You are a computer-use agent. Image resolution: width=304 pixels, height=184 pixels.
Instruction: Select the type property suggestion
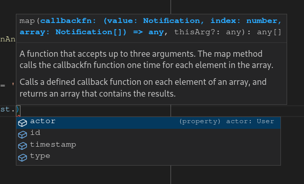tap(148, 157)
